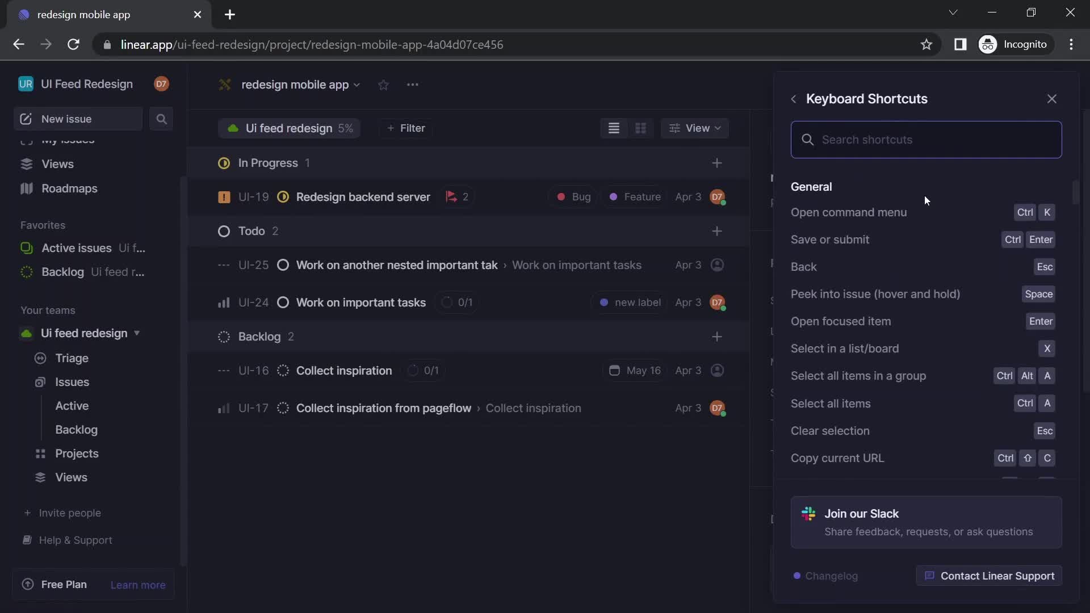
Task: Click the Projects sidebar icon
Action: pos(40,454)
